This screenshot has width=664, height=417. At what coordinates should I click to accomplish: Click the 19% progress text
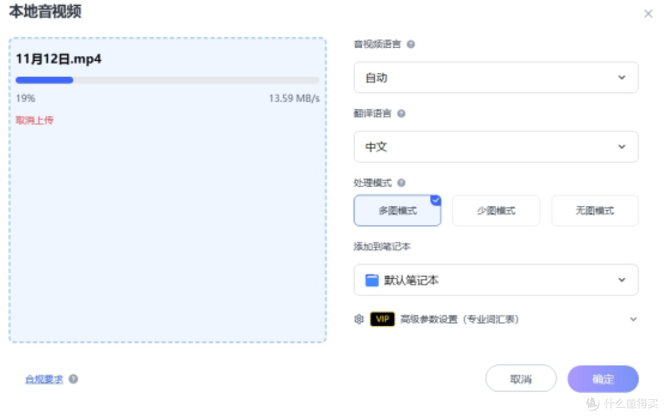tap(25, 98)
